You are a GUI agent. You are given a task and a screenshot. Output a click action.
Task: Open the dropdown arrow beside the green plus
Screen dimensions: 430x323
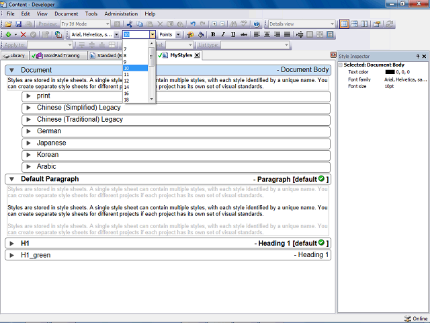[15, 34]
